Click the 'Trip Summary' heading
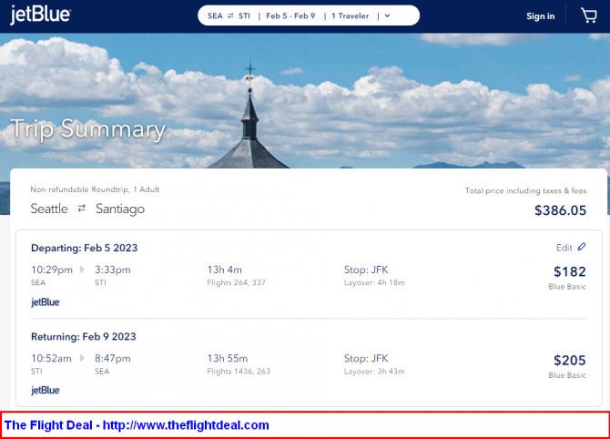The image size is (610, 439). pos(88,129)
